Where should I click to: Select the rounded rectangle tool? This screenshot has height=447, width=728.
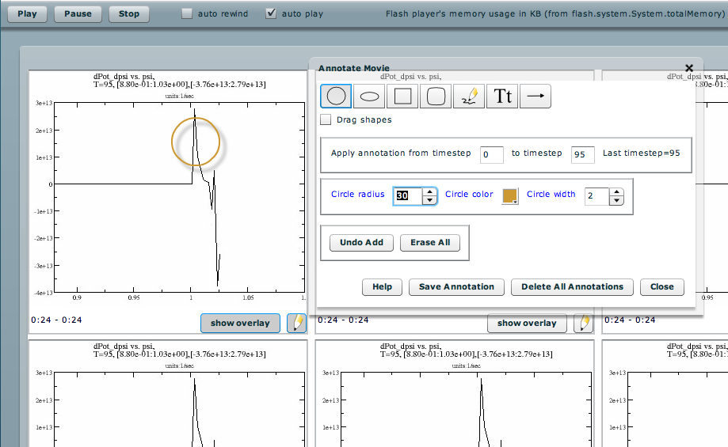click(x=436, y=96)
